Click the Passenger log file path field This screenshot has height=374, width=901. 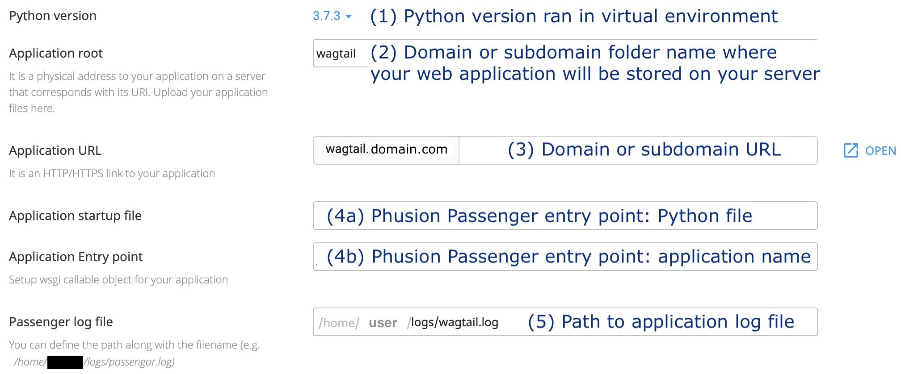pos(565,322)
